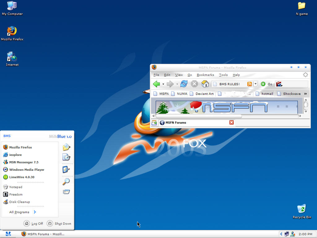Open the Edit menu in Firefox
Image resolution: width=317 pixels, height=238 pixels.
(167, 75)
